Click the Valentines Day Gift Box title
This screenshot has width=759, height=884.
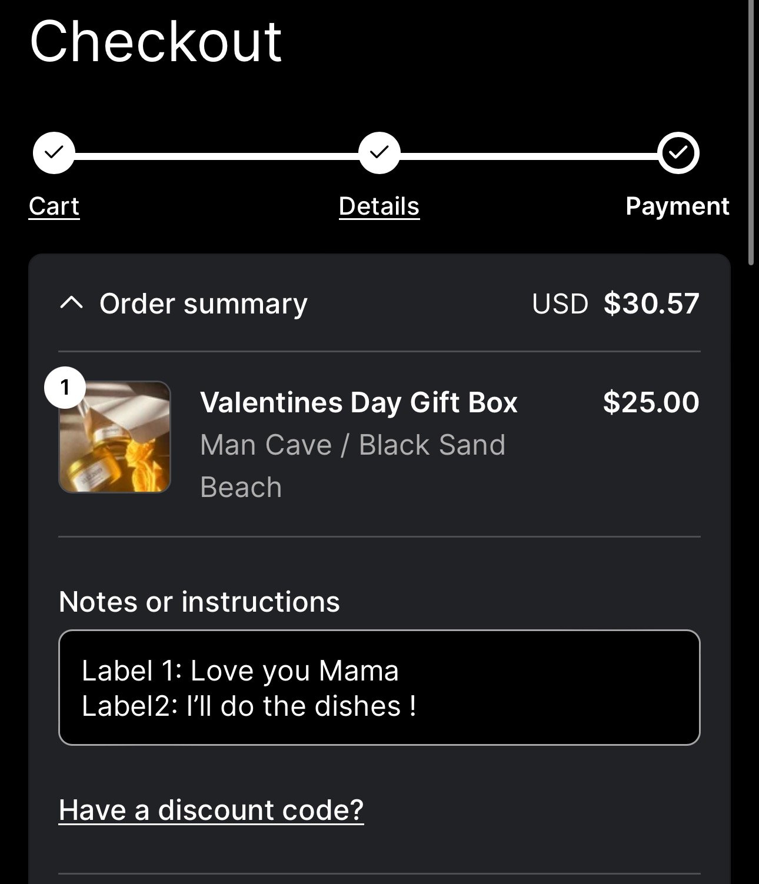(x=358, y=403)
